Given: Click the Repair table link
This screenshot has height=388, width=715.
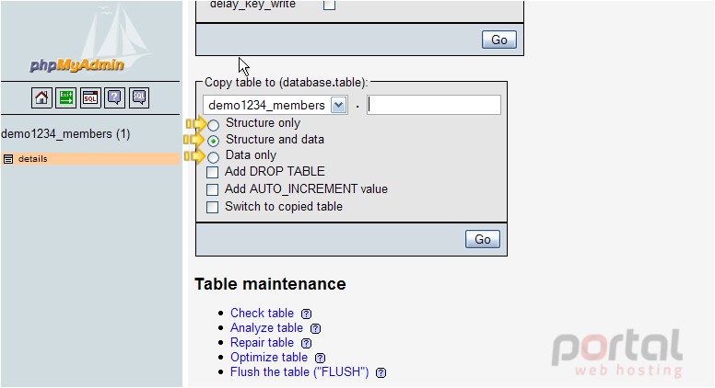Looking at the screenshot, I should 262,343.
